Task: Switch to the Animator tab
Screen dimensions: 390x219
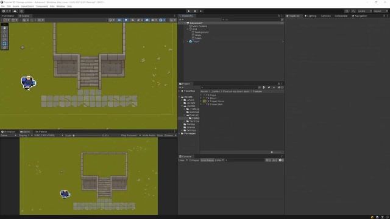Action: click(x=8, y=16)
